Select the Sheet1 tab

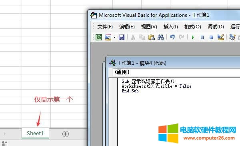point(35,133)
